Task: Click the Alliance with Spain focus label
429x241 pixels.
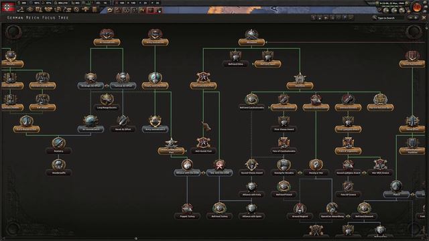Action: tap(252, 216)
